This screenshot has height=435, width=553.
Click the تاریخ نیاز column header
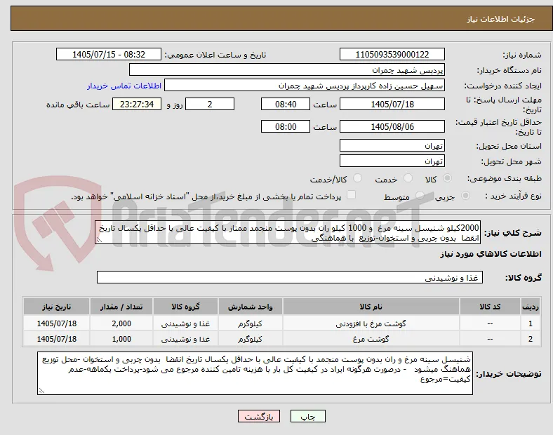pyautogui.click(x=56, y=307)
